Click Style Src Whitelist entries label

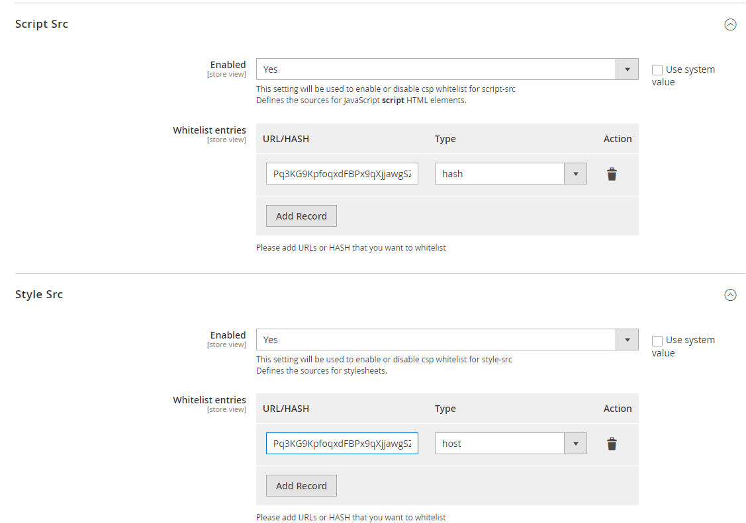coord(209,400)
